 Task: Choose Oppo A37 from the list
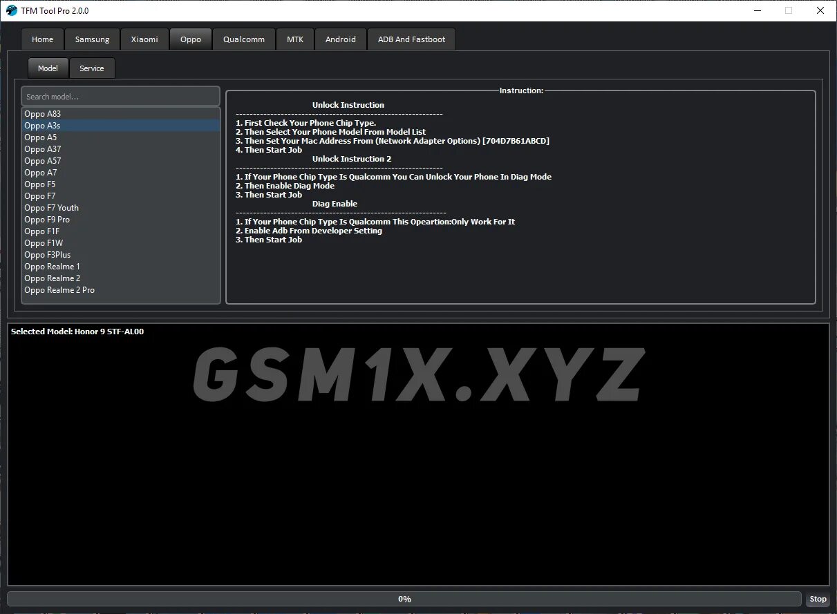click(120, 149)
